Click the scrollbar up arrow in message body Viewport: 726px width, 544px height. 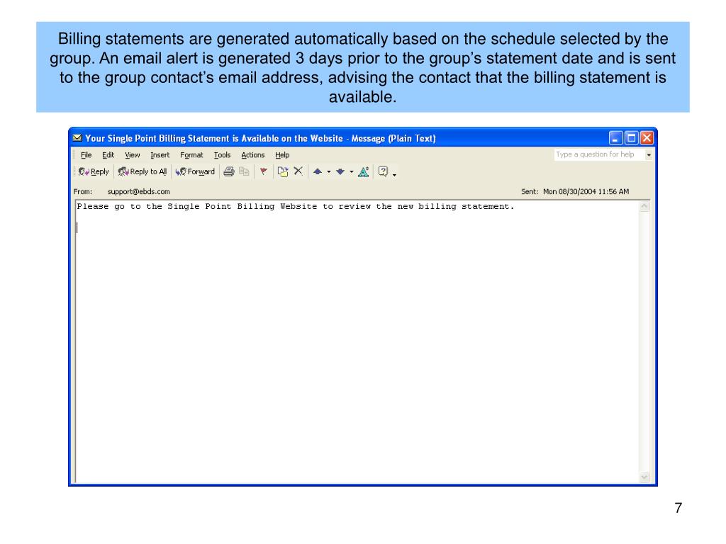point(644,207)
